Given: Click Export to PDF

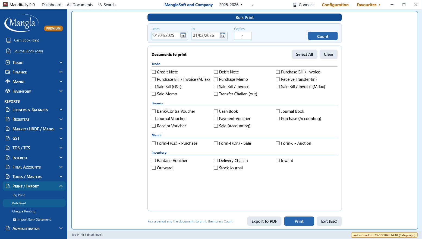Looking at the screenshot, I should [x=264, y=221].
